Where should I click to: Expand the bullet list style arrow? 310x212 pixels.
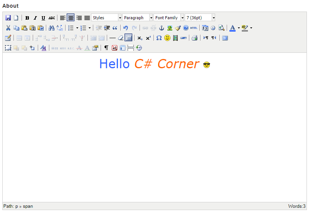(x=77, y=28)
